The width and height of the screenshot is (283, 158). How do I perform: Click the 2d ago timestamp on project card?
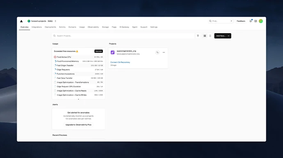(x=113, y=65)
